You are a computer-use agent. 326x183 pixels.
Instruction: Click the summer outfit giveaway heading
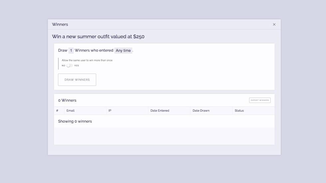click(98, 37)
